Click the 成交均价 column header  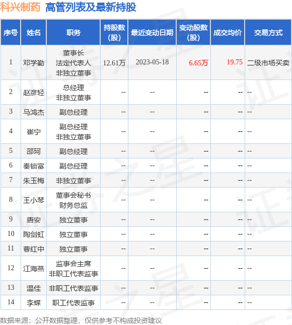tap(228, 33)
